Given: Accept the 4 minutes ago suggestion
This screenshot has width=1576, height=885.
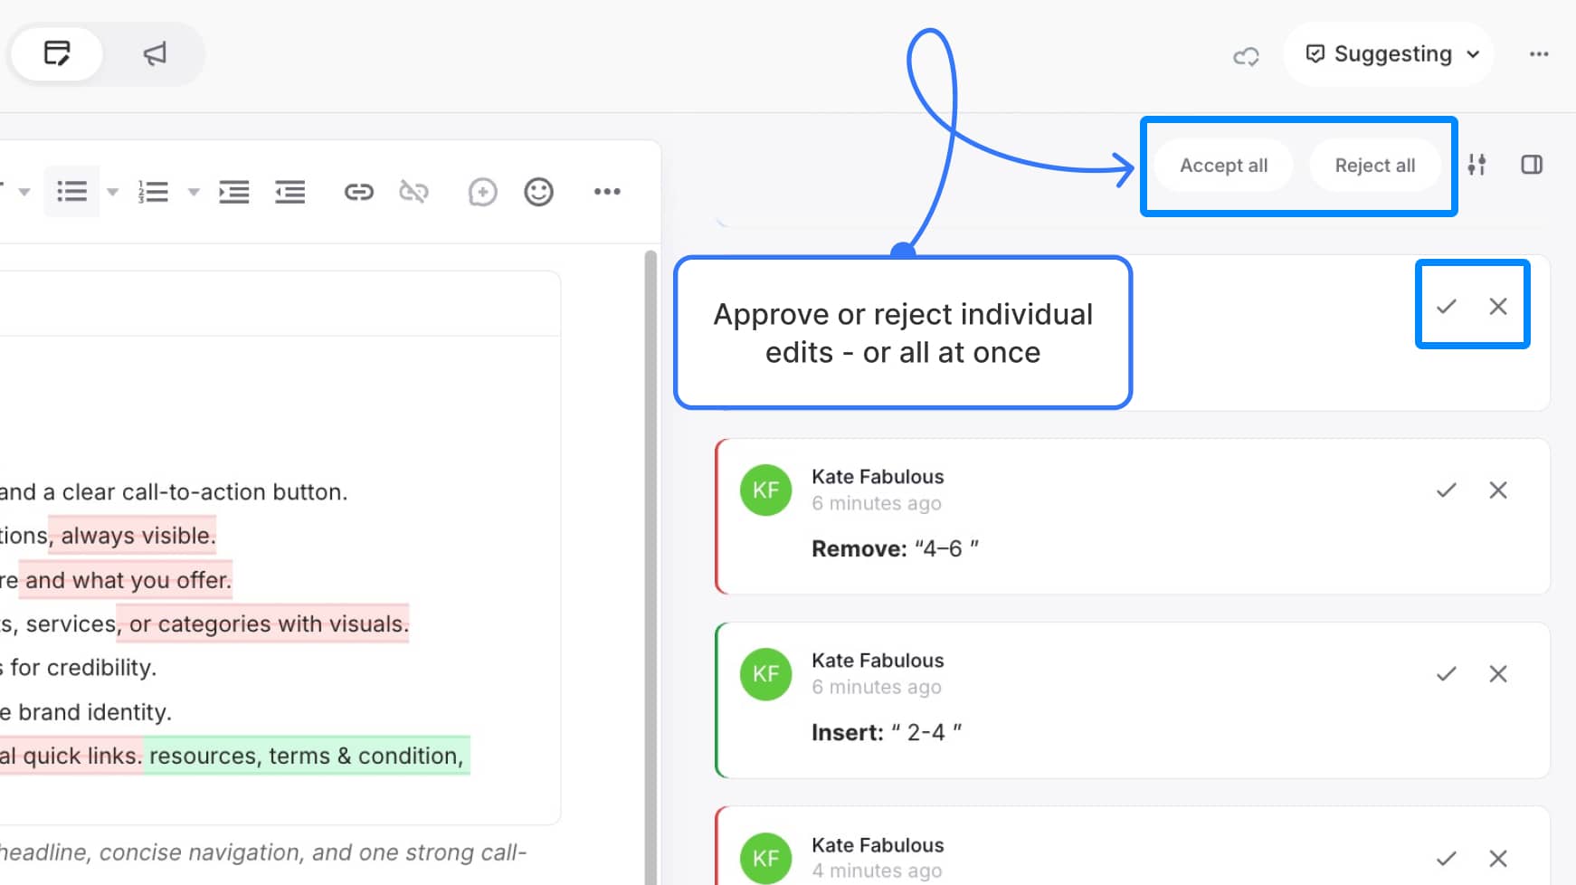Looking at the screenshot, I should click(1447, 859).
